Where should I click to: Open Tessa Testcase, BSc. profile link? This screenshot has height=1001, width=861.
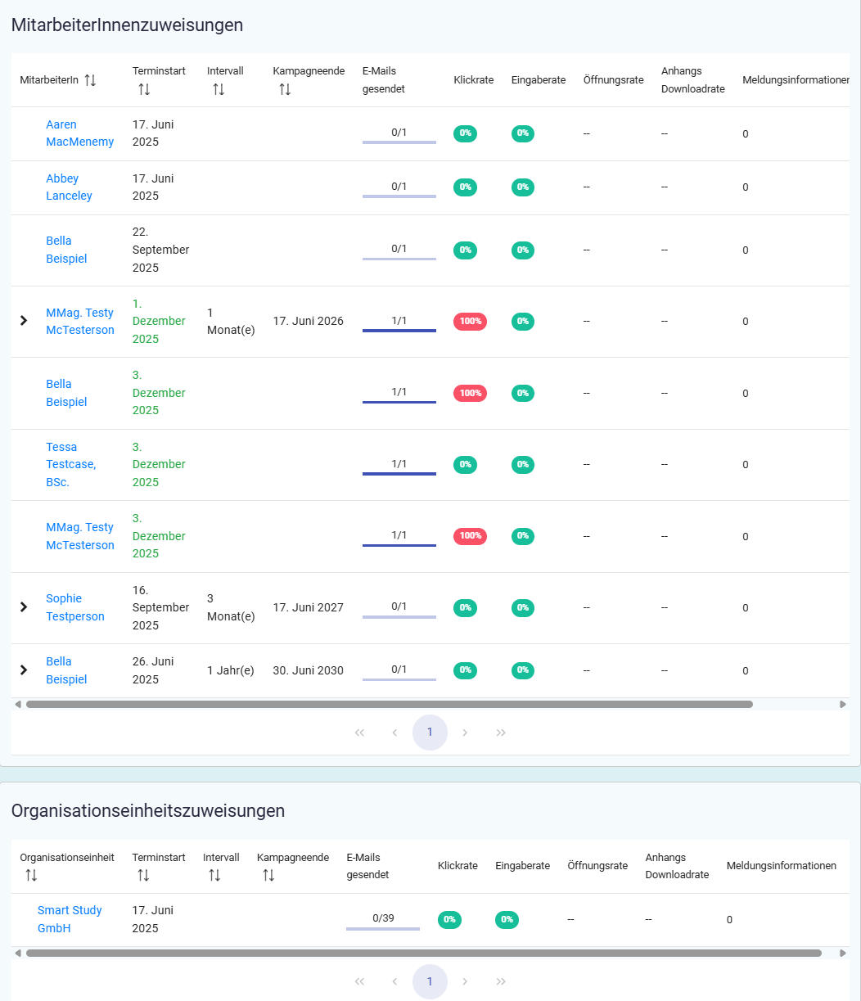70,464
